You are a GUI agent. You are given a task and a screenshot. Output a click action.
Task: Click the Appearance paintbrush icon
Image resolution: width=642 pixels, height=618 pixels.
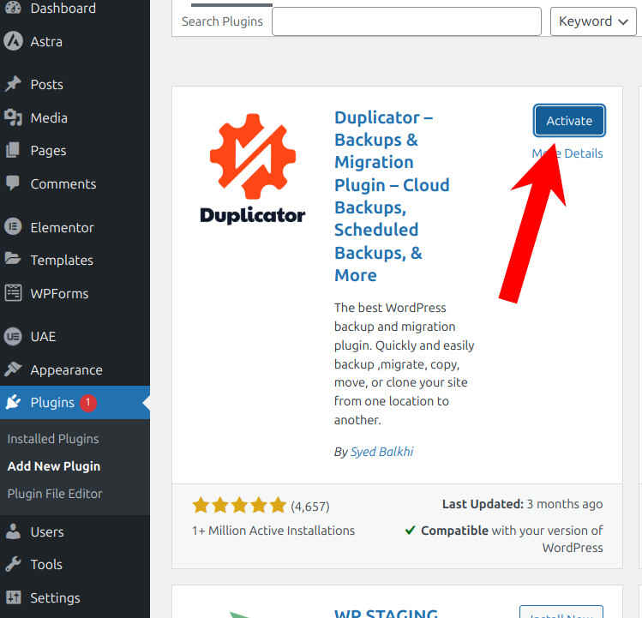coord(13,369)
